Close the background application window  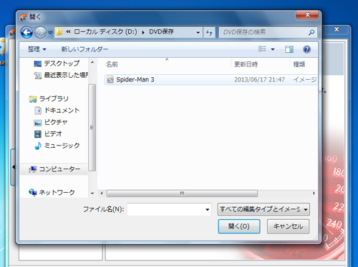337,29
